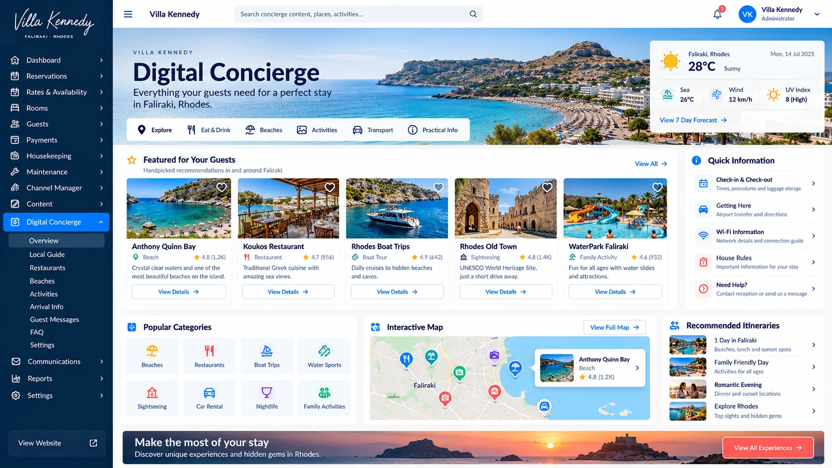Open the Nightlife category icon
This screenshot has height=468, width=832.
[267, 392]
